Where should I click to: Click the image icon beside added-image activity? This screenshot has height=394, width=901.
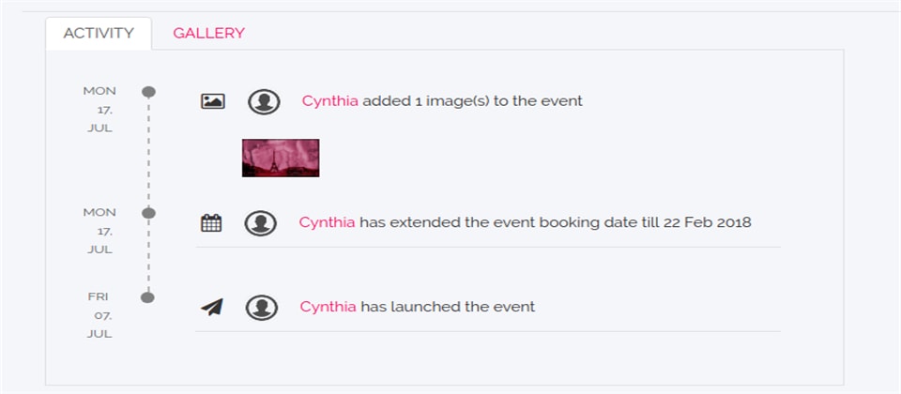click(213, 101)
